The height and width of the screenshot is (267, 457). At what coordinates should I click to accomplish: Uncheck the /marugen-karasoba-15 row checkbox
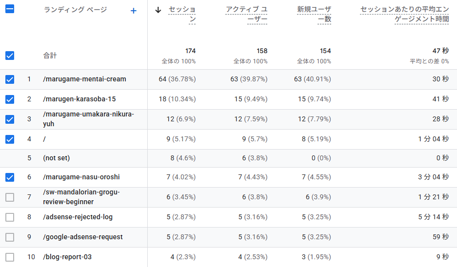pyautogui.click(x=10, y=99)
